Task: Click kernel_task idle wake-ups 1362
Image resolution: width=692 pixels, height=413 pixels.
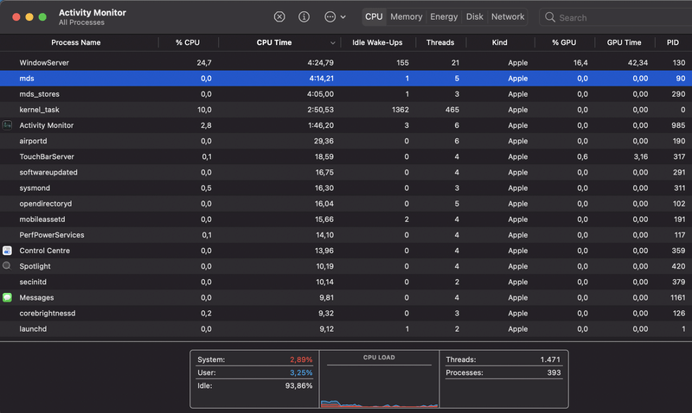Action: (400, 110)
